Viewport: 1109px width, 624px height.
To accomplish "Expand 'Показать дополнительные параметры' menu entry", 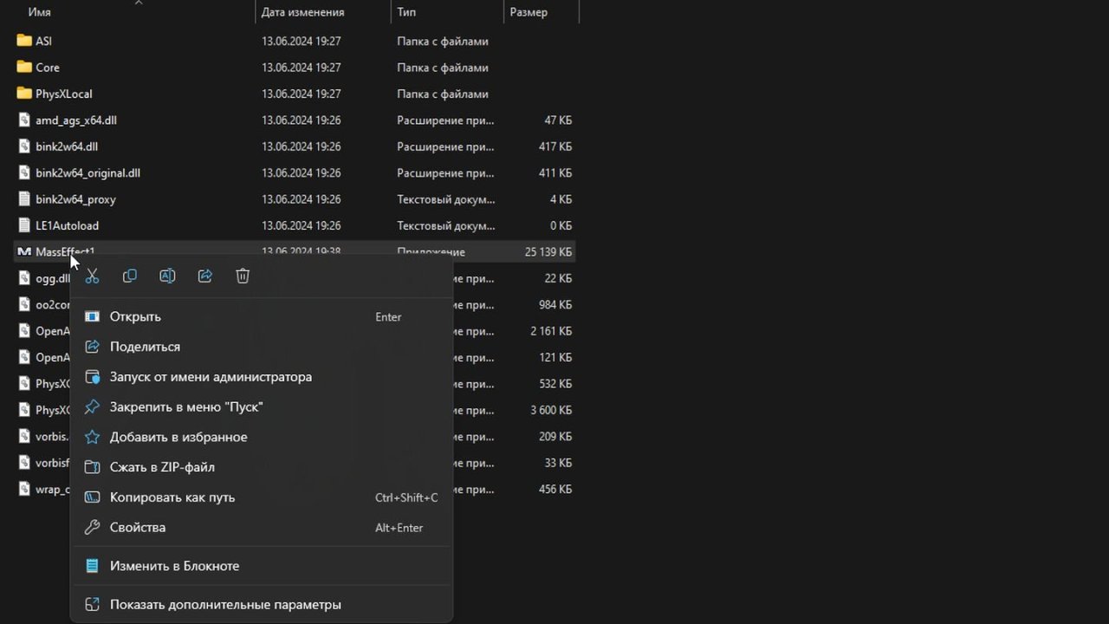I will 225,605.
